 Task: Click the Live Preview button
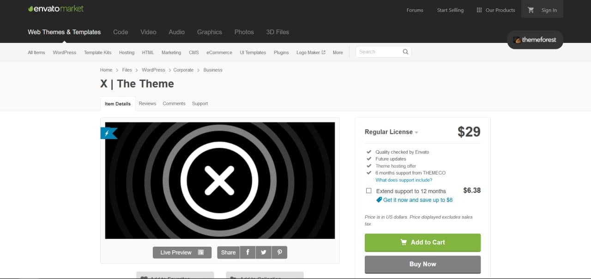pos(182,252)
